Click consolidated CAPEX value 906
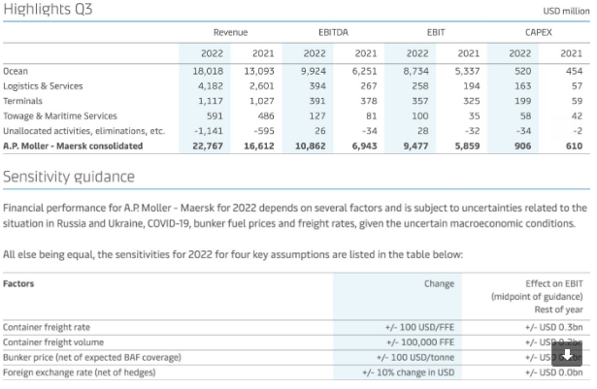The width and height of the screenshot is (597, 389). [523, 146]
